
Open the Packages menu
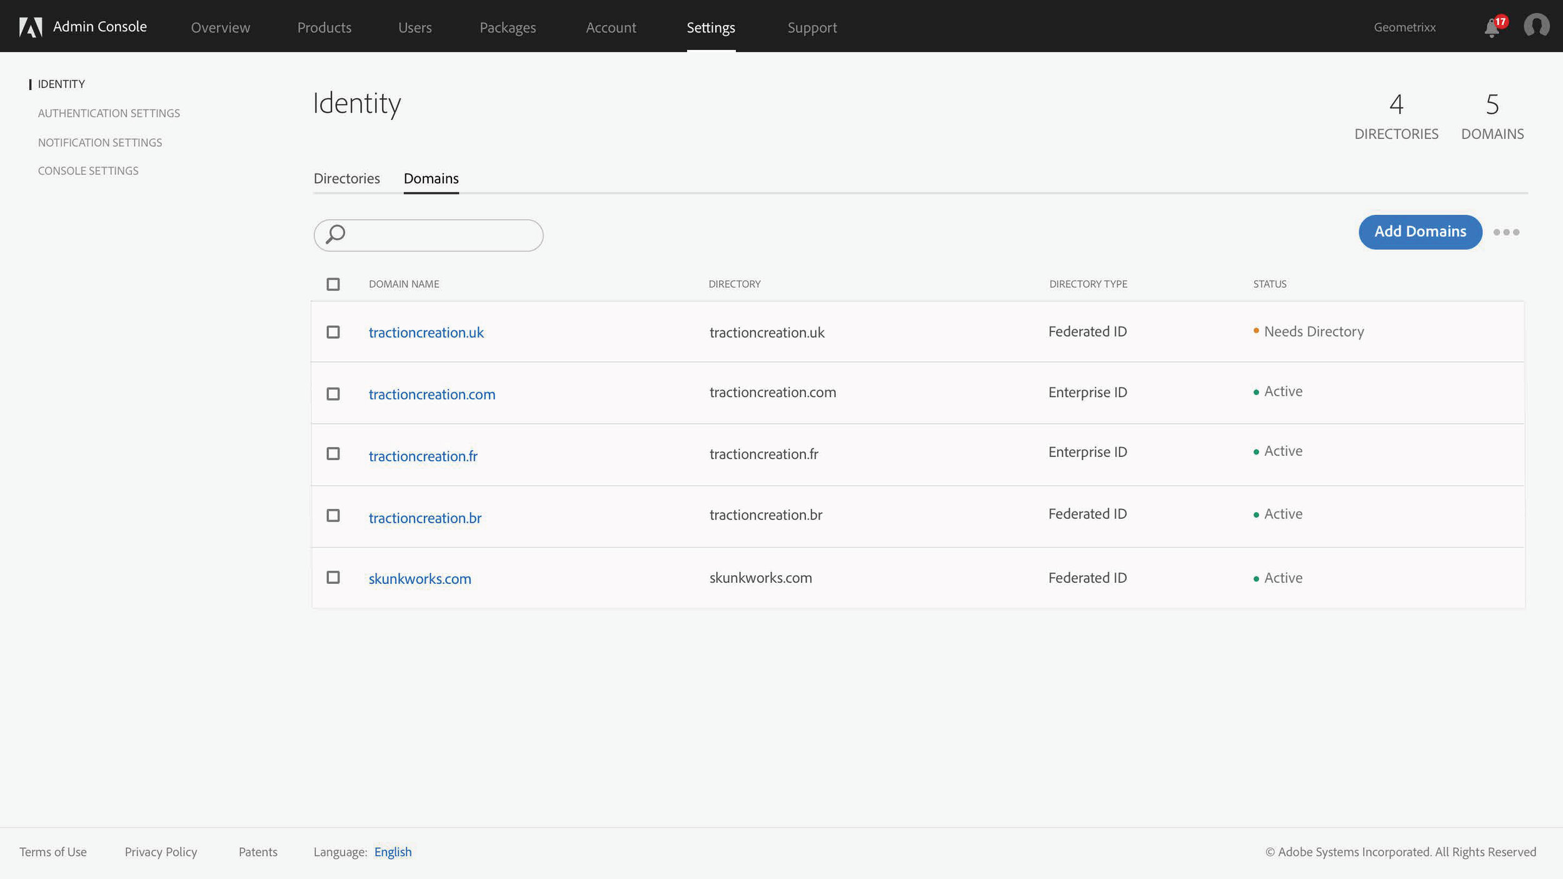pyautogui.click(x=508, y=28)
